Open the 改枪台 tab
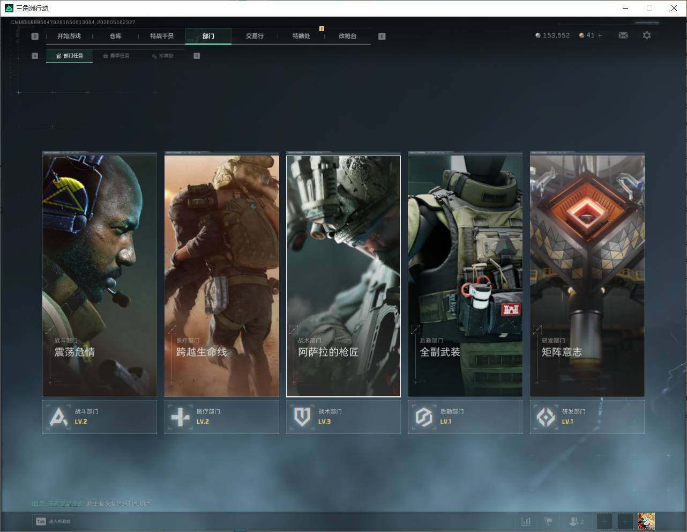Image resolution: width=687 pixels, height=532 pixels. (x=347, y=36)
